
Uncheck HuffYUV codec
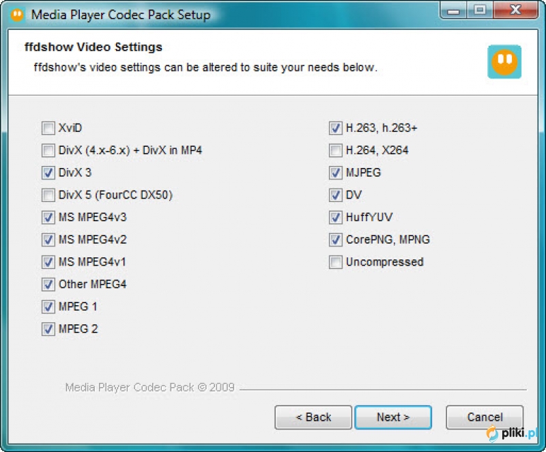point(335,217)
